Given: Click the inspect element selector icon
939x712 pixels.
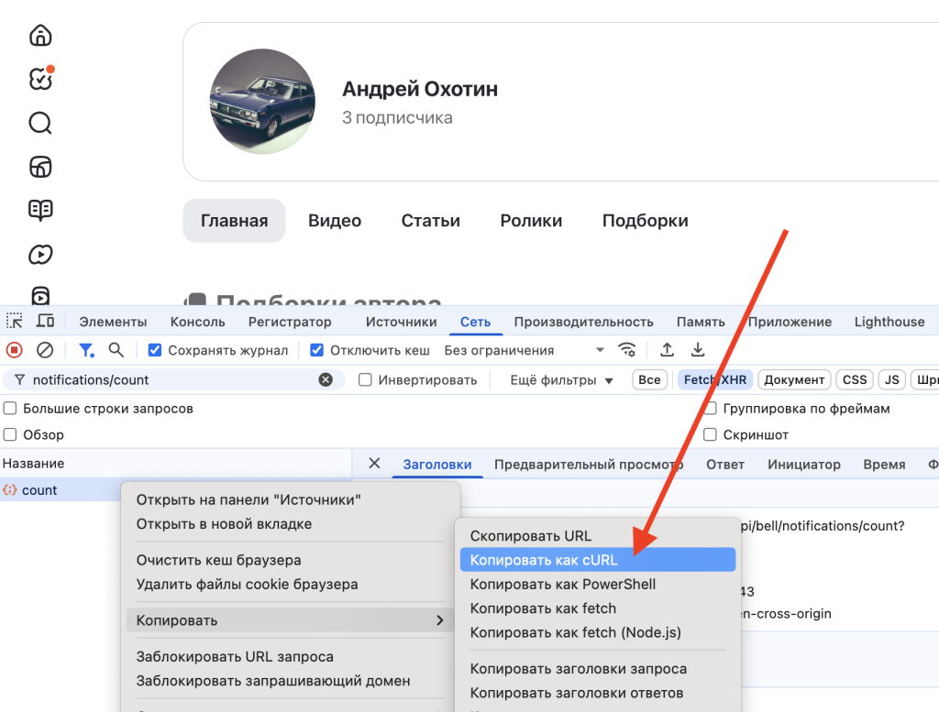Looking at the screenshot, I should click(x=15, y=322).
